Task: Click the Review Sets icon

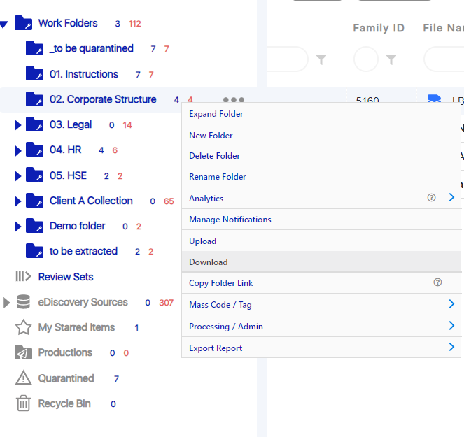Action: 23,276
